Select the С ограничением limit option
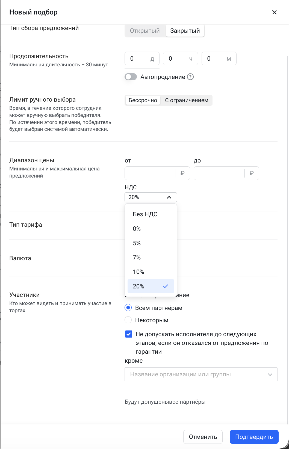Image resolution: width=289 pixels, height=449 pixels. pos(187,100)
